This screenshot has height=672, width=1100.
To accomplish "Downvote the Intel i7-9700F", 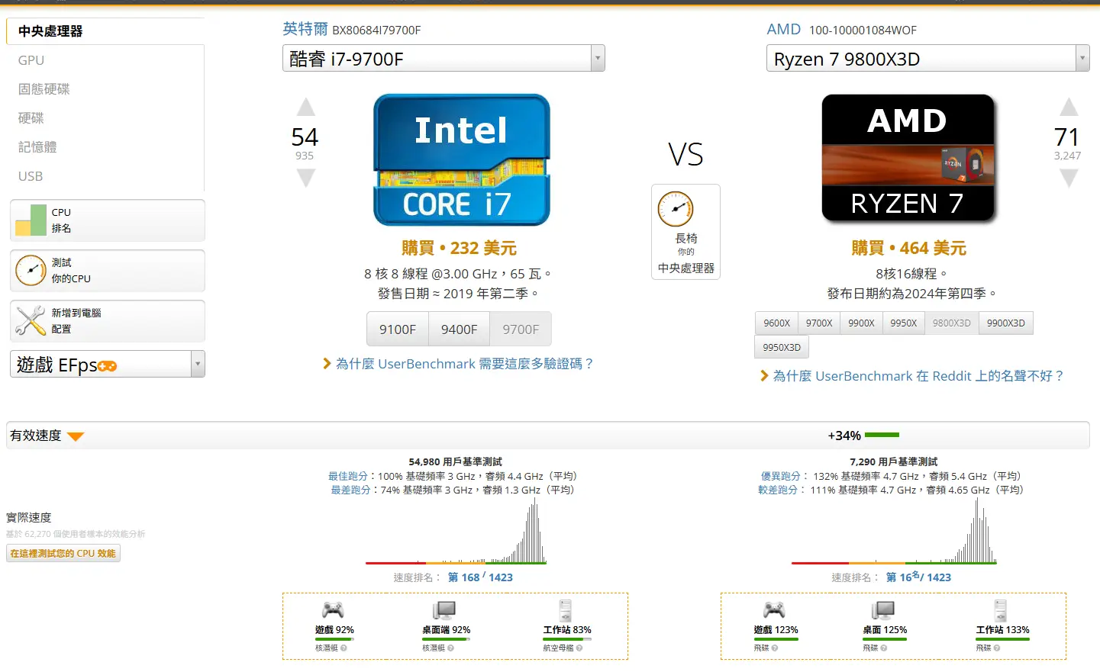I will (305, 178).
